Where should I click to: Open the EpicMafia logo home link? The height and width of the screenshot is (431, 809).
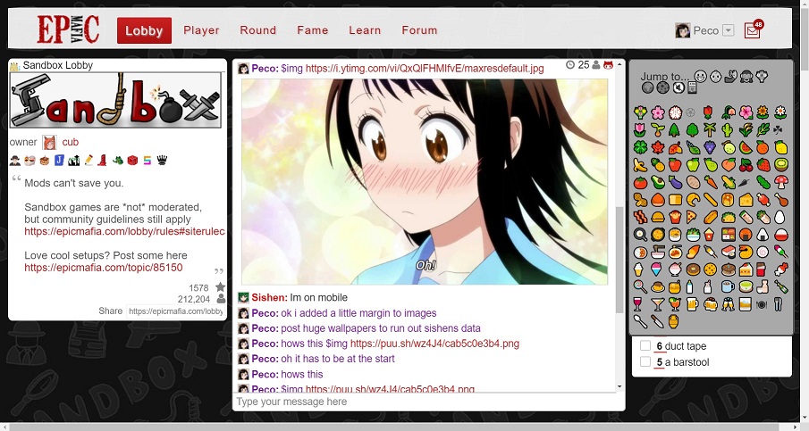tap(68, 29)
